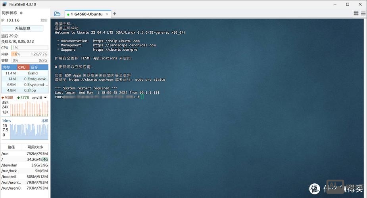Copy IP with the 复制 link
367x198 pixels.
(44, 20)
